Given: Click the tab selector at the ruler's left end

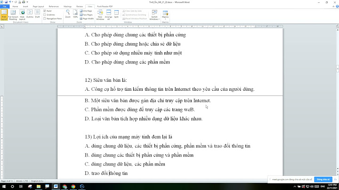Looking at the screenshot, I should click(2, 26).
